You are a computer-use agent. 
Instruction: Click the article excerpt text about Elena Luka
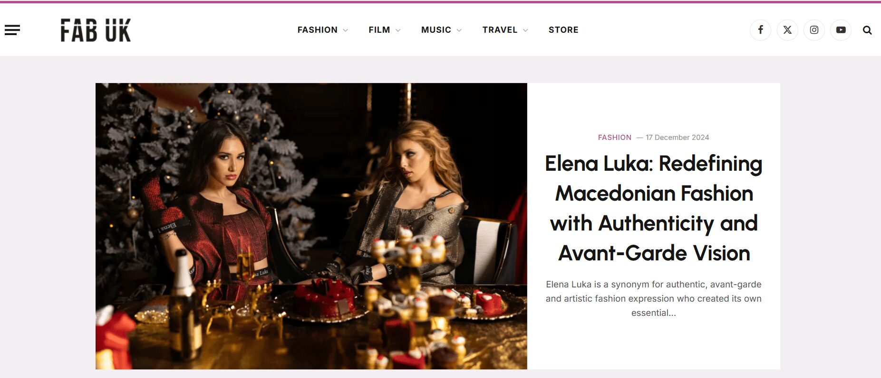654,298
